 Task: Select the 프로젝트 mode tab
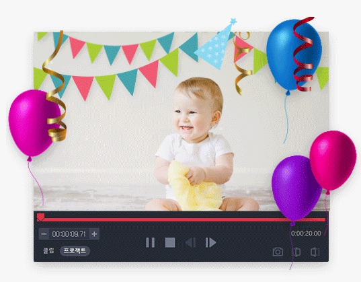75,250
